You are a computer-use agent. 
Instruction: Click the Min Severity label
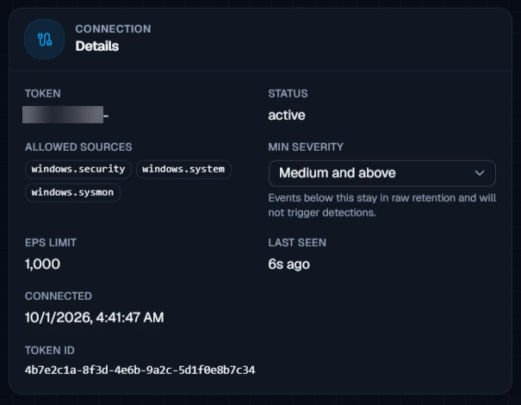306,147
